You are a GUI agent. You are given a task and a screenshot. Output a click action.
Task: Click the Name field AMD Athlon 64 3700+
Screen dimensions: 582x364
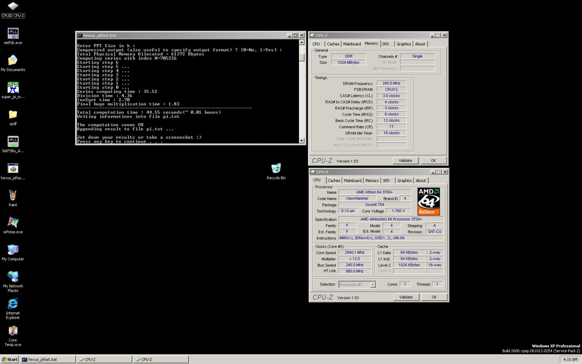click(375, 192)
